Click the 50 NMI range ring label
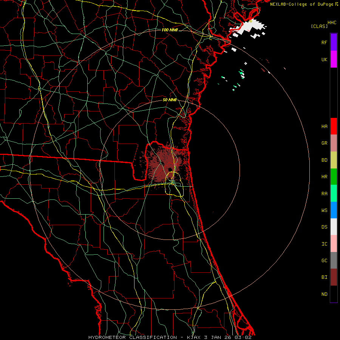 pos(170,100)
